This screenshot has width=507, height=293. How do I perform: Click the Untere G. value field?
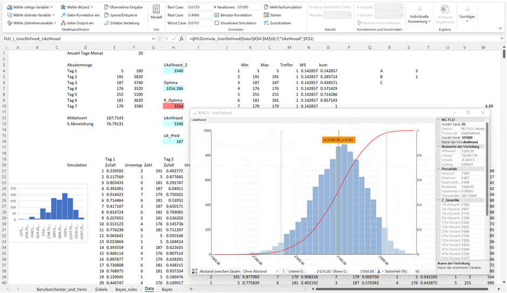pos(319,271)
